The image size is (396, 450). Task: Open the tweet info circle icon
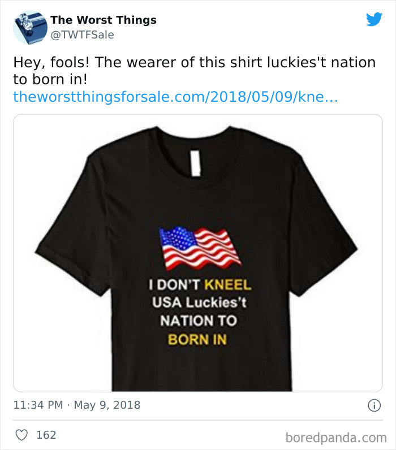[x=373, y=405]
